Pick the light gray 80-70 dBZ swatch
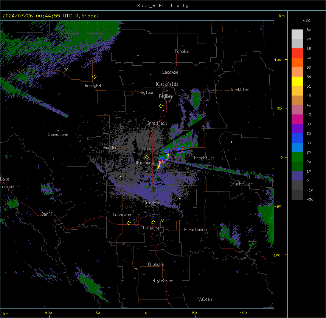326x318 pixels. pyautogui.click(x=297, y=34)
